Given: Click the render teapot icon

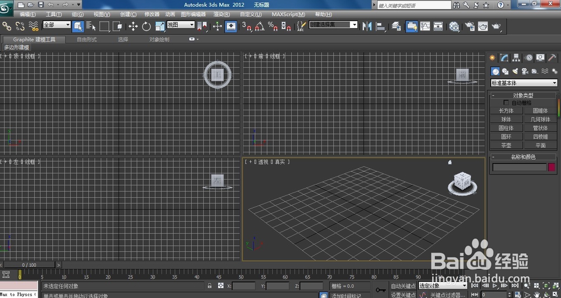Looking at the screenshot, I should 496,26.
